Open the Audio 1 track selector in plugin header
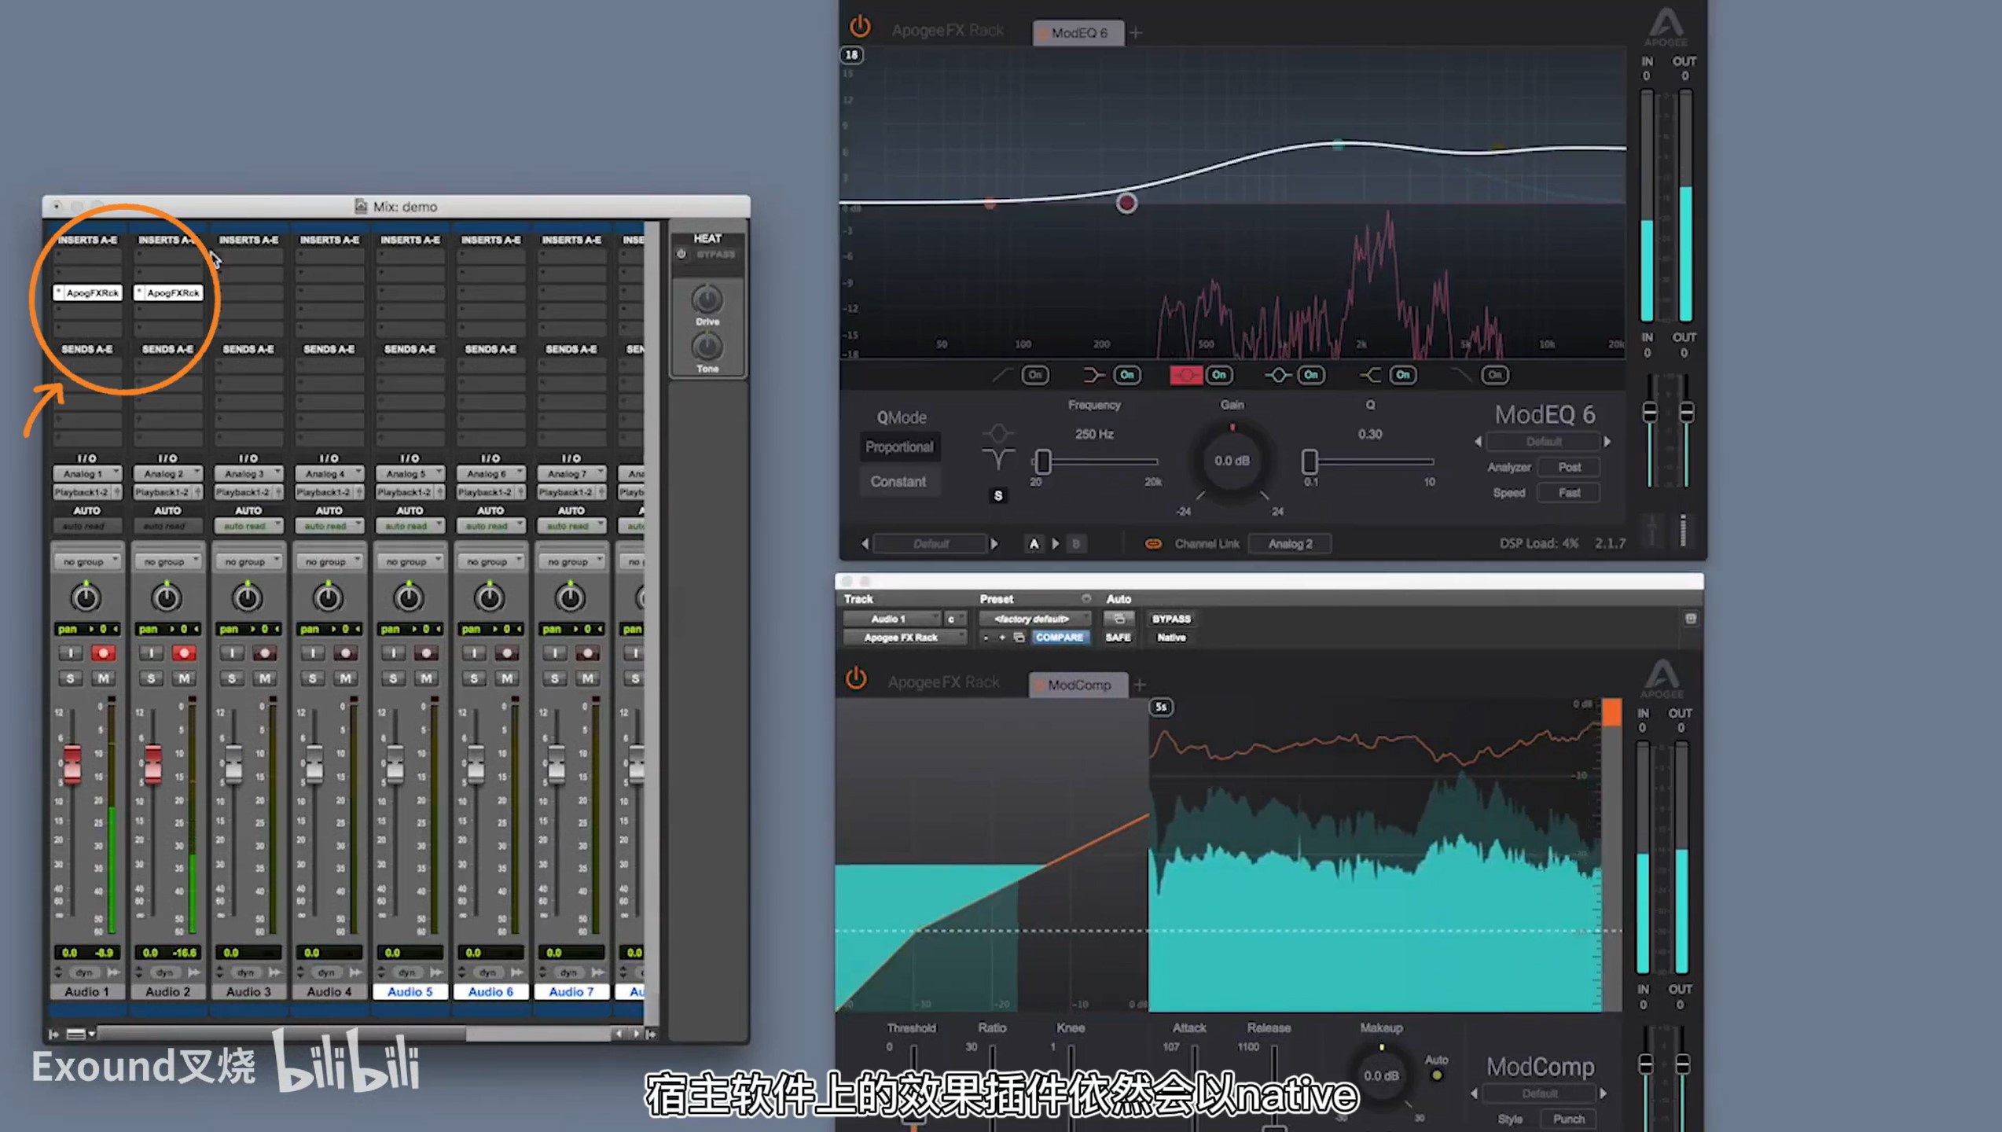The height and width of the screenshot is (1132, 2002). 891,619
